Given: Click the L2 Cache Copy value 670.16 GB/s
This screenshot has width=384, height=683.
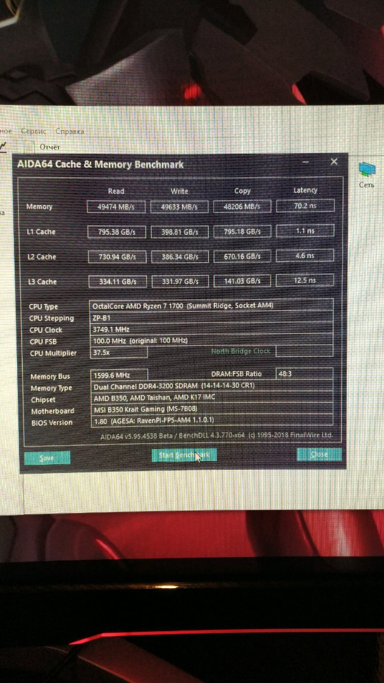Looking at the screenshot, I should coord(242,256).
